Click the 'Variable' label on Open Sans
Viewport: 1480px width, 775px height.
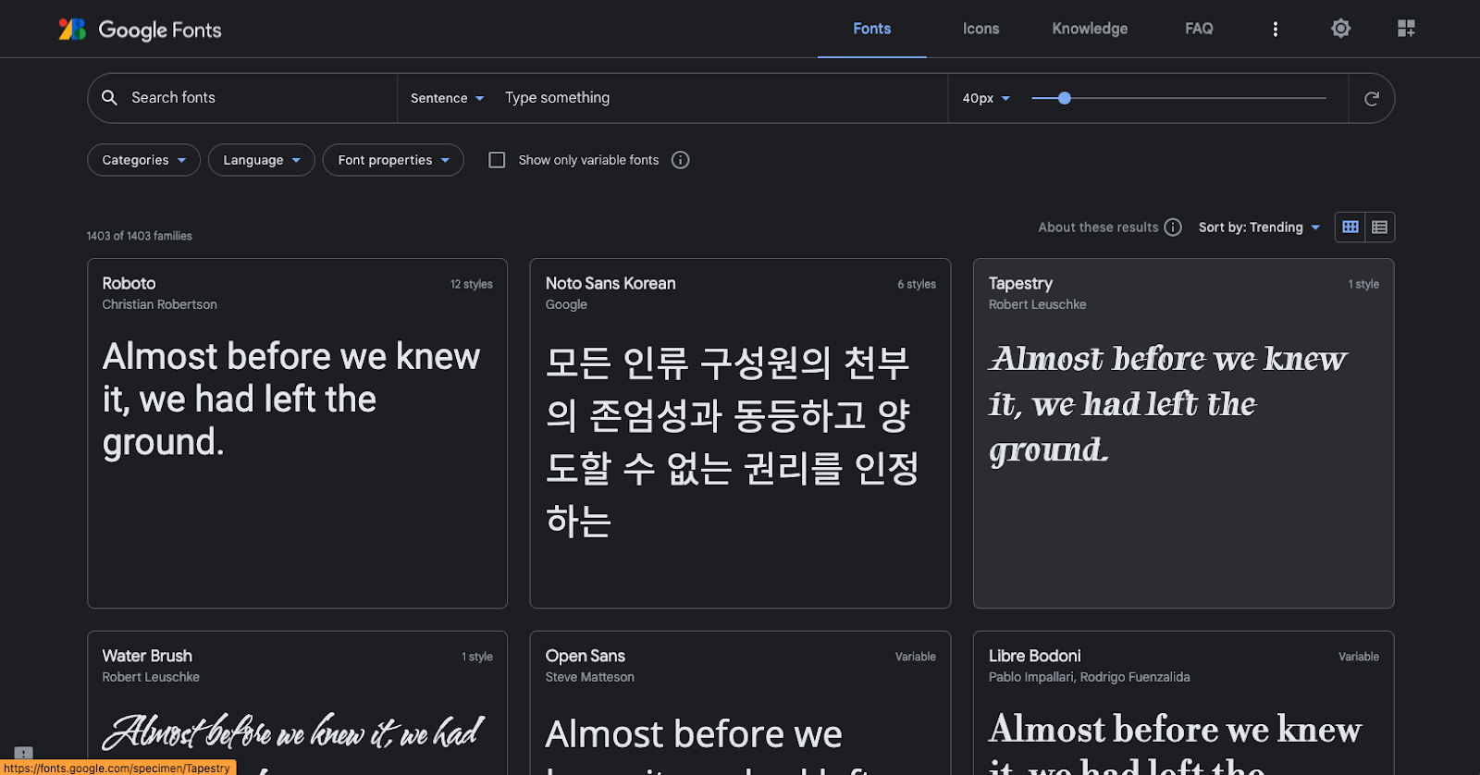915,657
